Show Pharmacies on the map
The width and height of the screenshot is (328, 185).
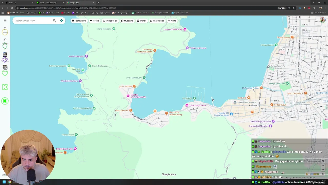[157, 21]
